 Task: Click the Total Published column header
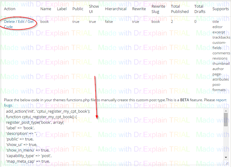(x=180, y=9)
